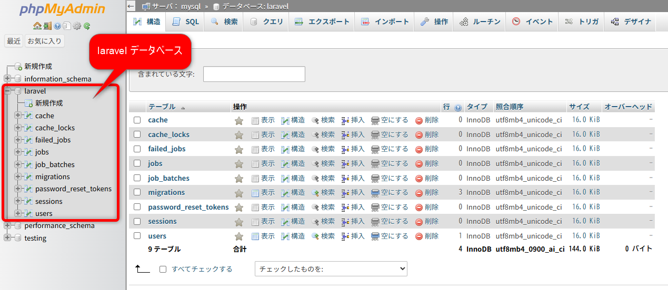Open the エクスポート tab
The height and width of the screenshot is (290, 668).
[322, 22]
